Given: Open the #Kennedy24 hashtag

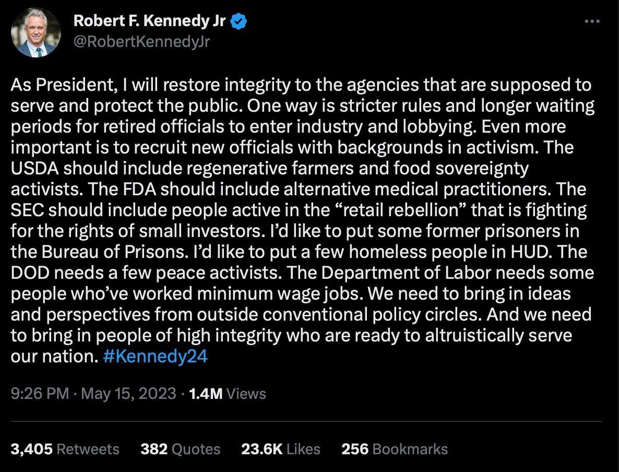Looking at the screenshot, I should click(x=156, y=357).
